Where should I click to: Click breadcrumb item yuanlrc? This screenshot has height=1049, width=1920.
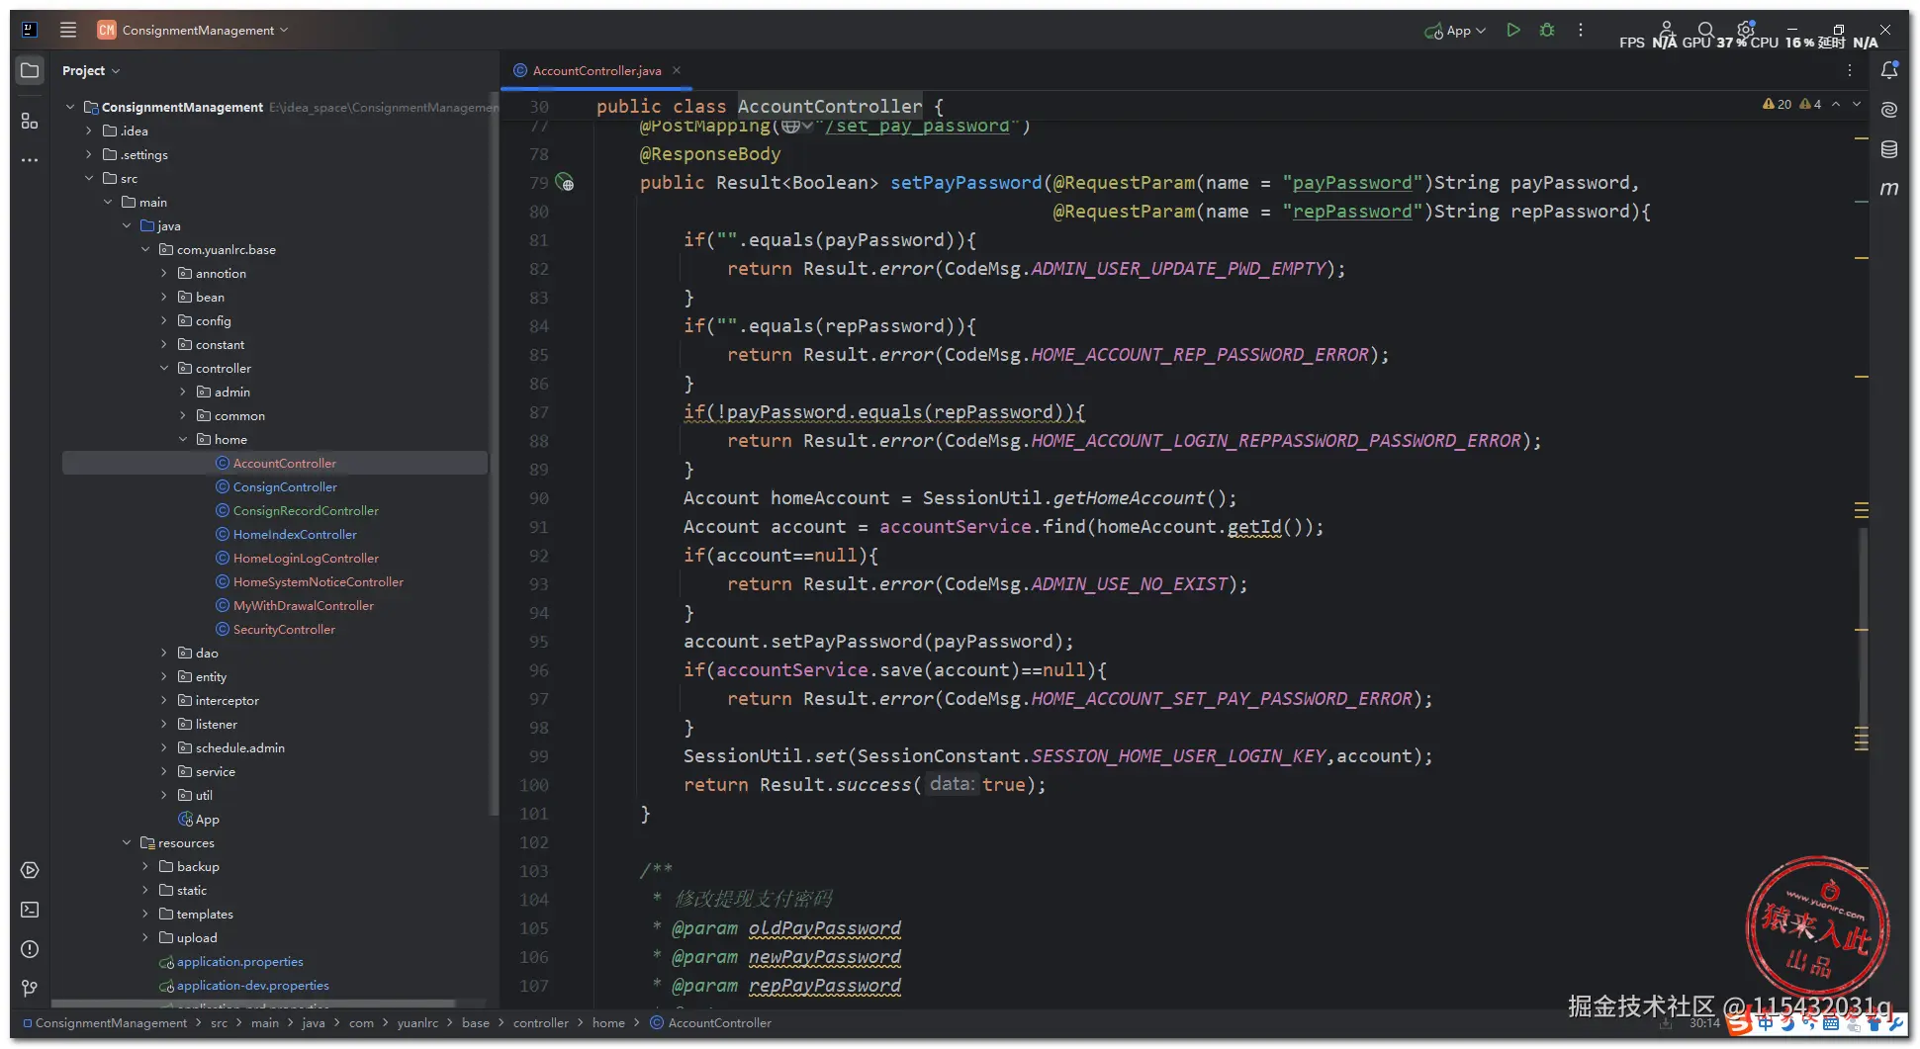(x=417, y=1022)
